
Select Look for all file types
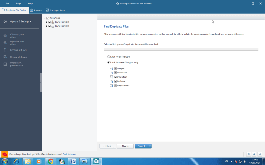pos(109,56)
